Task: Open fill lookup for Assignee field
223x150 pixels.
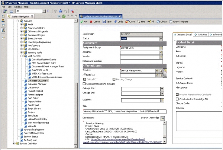Action: [x=161, y=52]
